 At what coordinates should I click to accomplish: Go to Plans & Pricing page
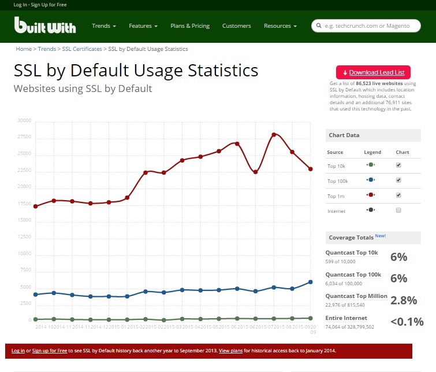(x=190, y=26)
